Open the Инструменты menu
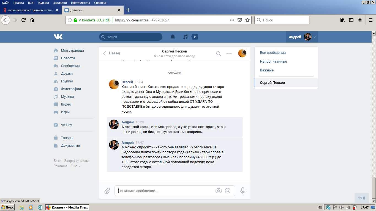Screen dimensions: 376x211 click(80, 3)
